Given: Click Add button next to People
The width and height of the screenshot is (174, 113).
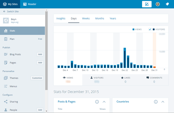Looking at the screenshot, I should click(x=40, y=110).
